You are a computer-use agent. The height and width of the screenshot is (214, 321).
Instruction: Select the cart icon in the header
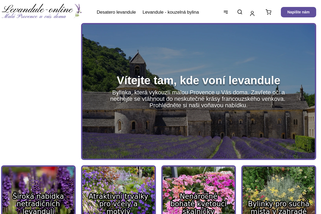[268, 12]
